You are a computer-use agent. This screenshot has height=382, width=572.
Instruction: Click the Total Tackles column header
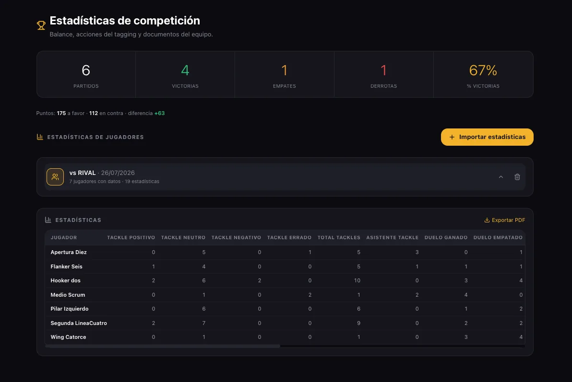pyautogui.click(x=339, y=237)
